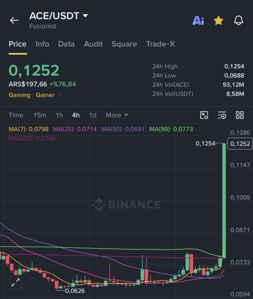Click the +%76,84 change value
Viewport: 253px width, 299px height.
[63, 84]
